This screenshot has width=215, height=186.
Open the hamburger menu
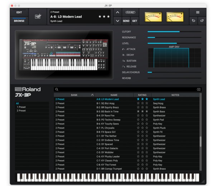coord(198,12)
